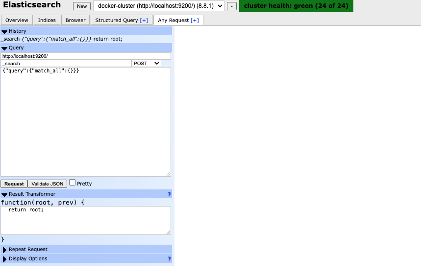
Task: Click the query textarea resize handle
Action: point(168,174)
